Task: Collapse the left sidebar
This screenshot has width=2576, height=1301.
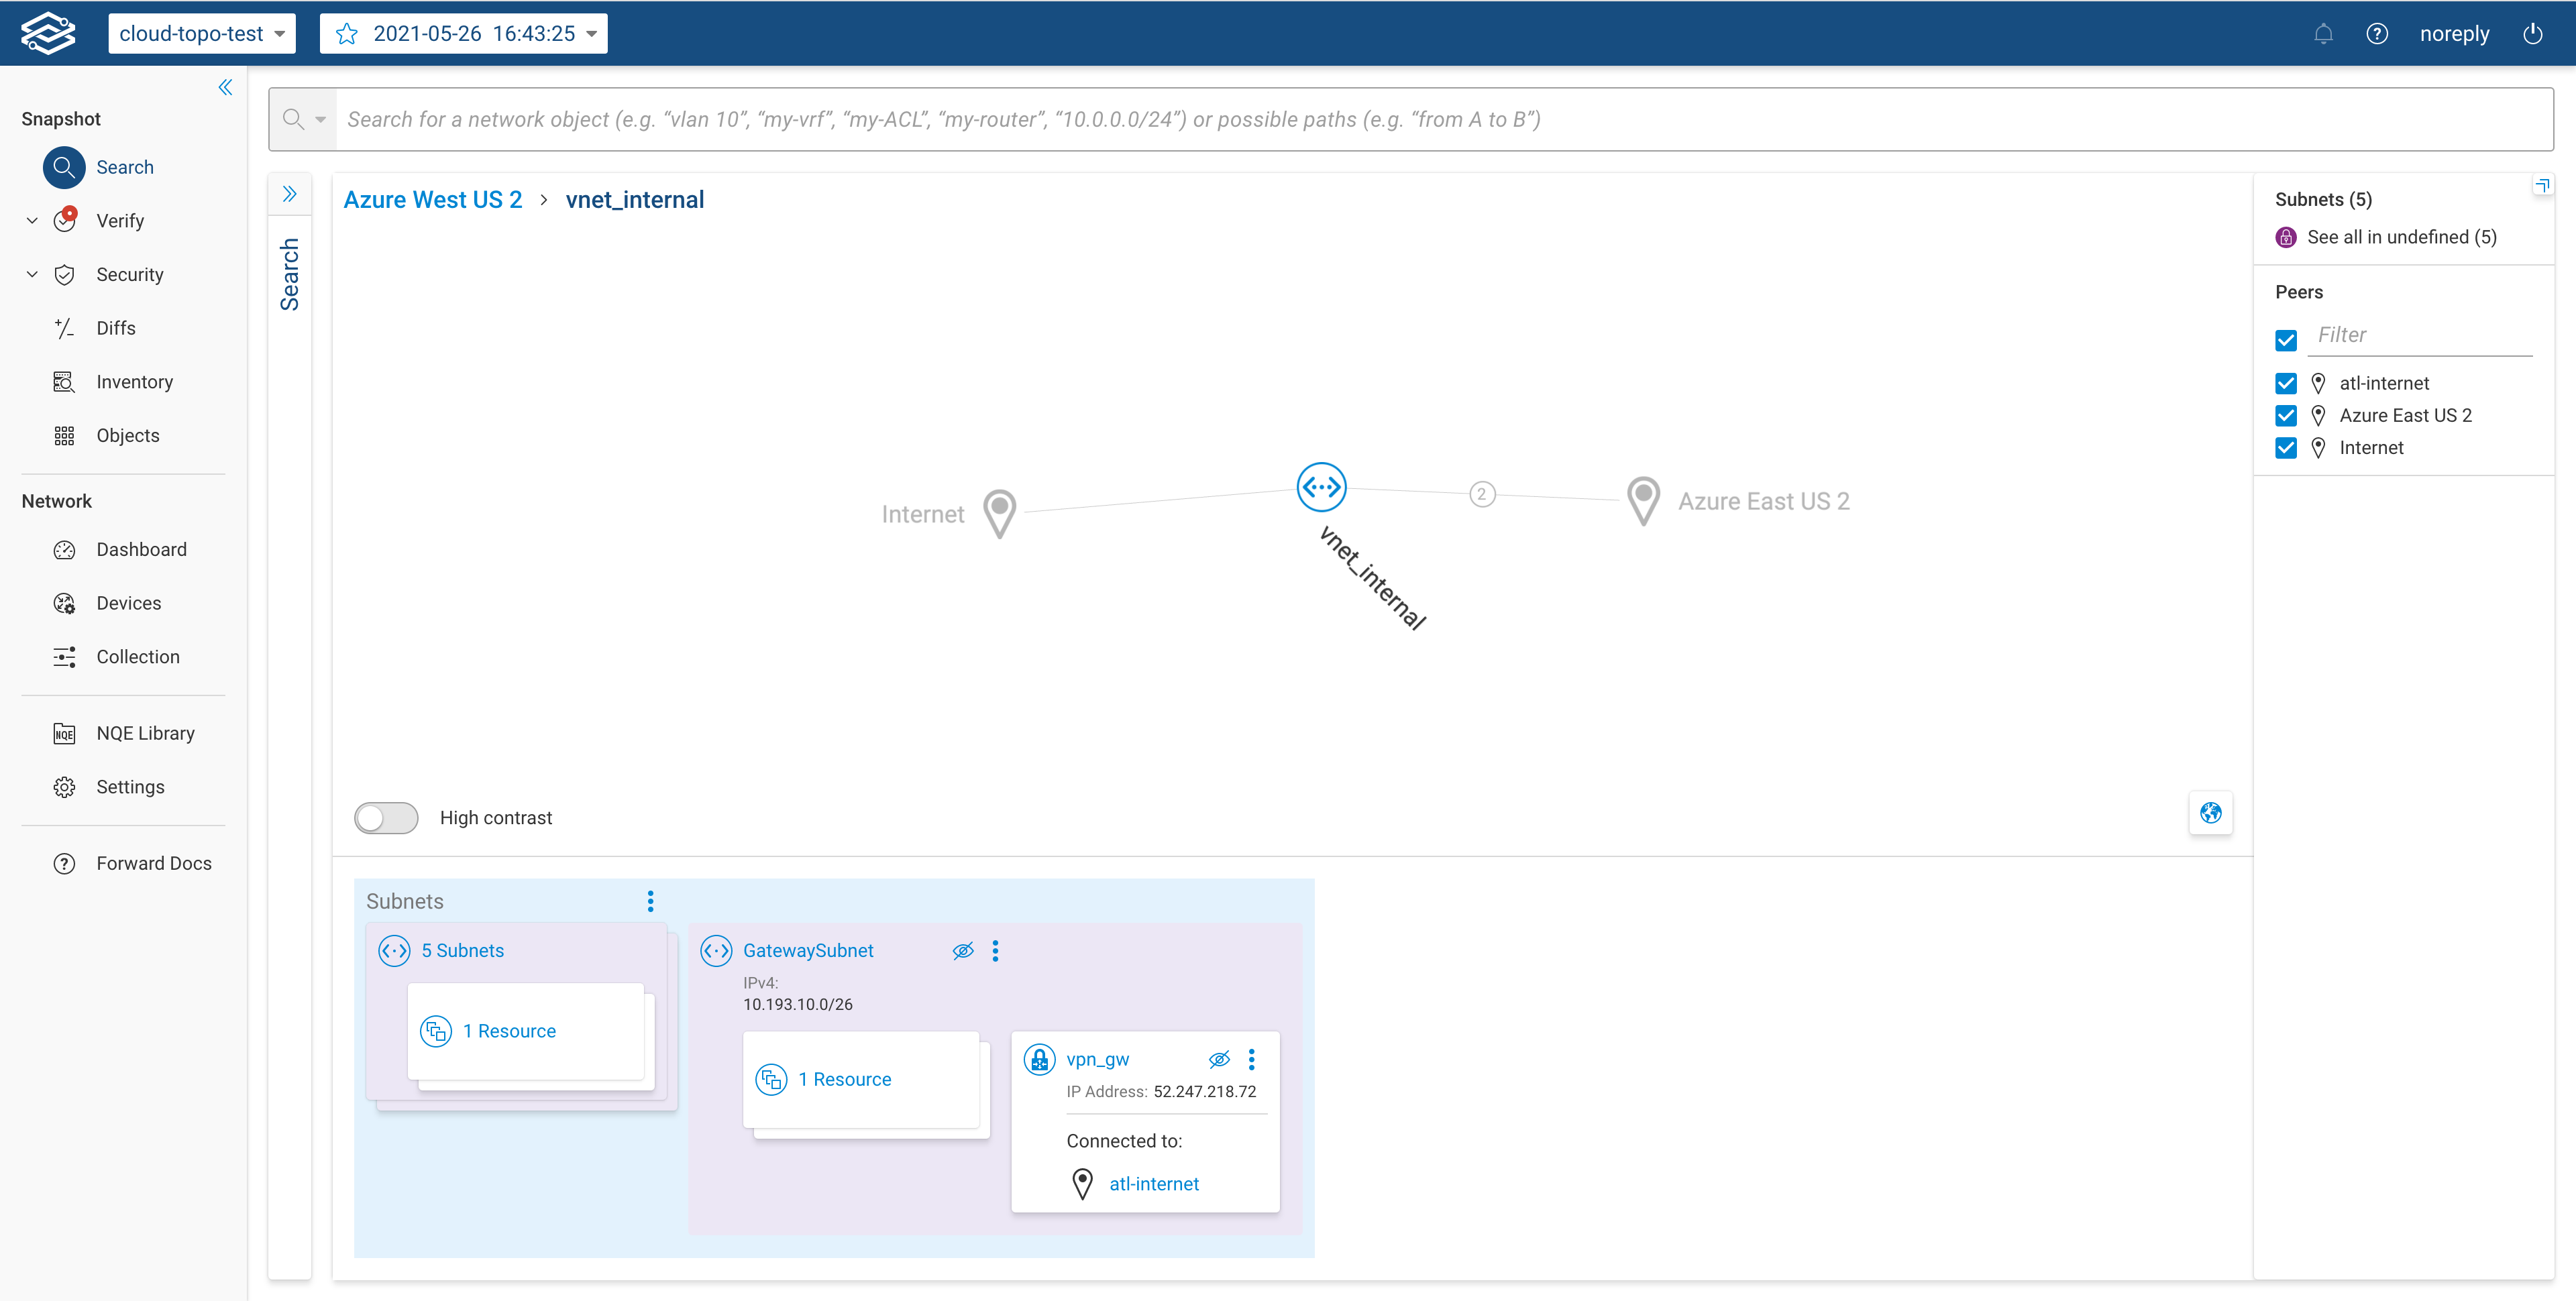Action: coord(225,87)
